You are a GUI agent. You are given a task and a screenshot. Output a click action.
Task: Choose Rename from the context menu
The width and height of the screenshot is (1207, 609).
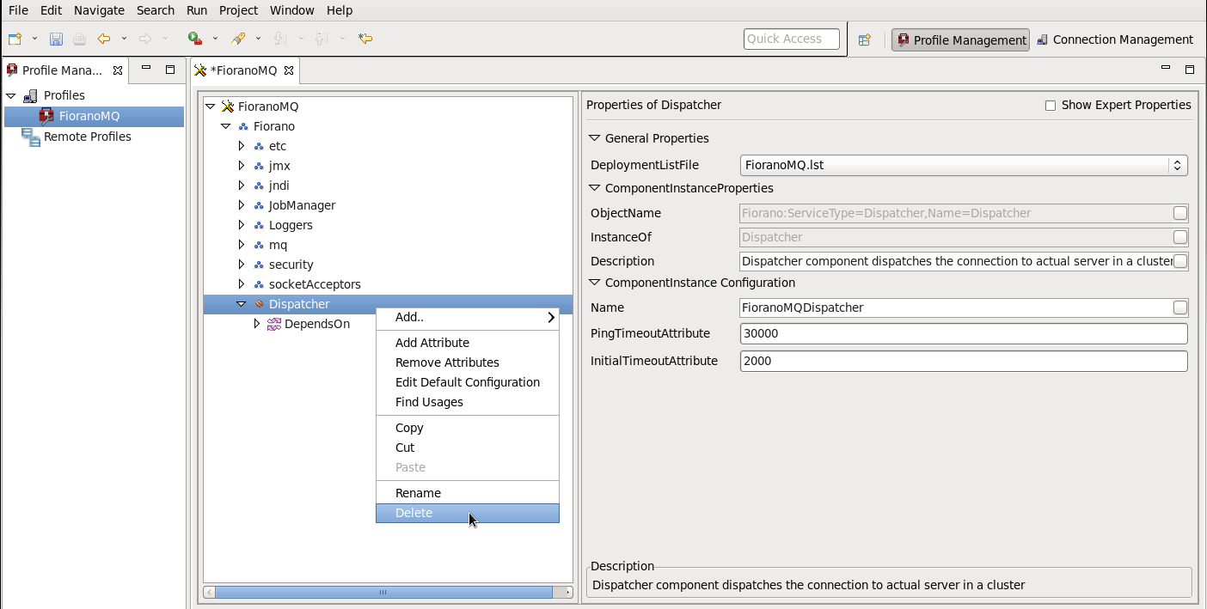pyautogui.click(x=468, y=493)
